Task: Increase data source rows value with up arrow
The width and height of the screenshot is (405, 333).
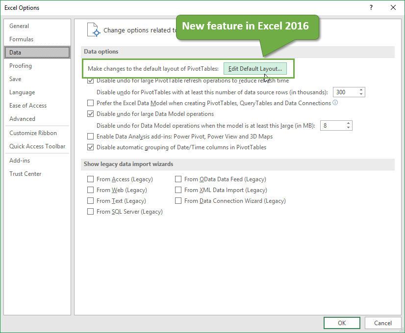Action: pyautogui.click(x=361, y=90)
